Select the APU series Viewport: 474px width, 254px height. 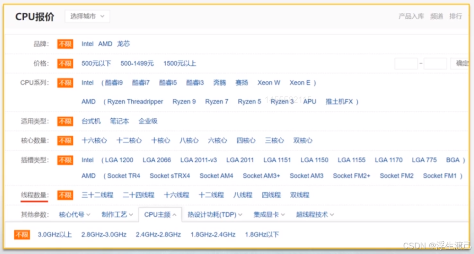coord(310,102)
